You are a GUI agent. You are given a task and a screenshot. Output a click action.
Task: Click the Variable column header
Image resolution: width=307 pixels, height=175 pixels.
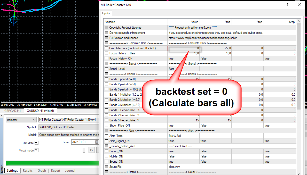[136, 22]
